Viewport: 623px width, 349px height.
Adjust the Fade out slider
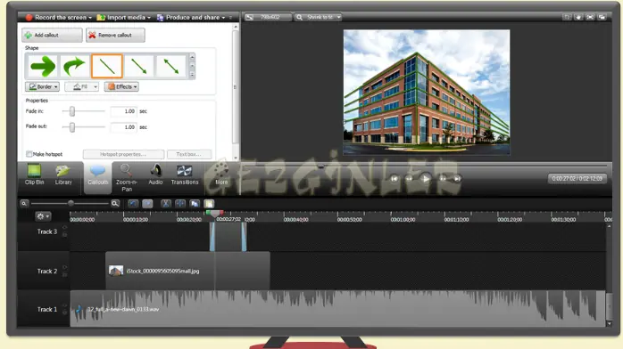[72, 127]
